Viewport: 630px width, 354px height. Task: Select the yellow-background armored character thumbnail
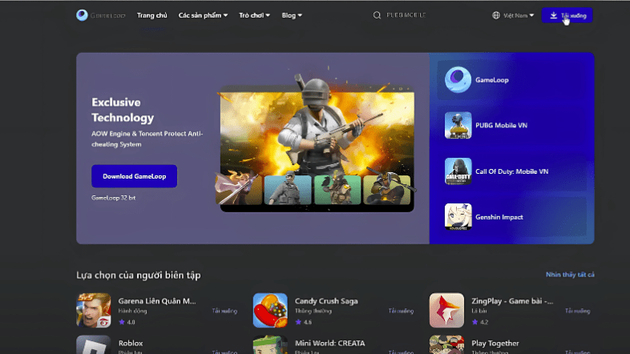pos(387,189)
